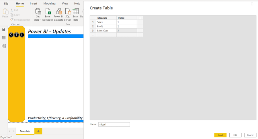Screen dimensions: 258x139
Task: Click the Cut scissors icon
Action: point(12,10)
